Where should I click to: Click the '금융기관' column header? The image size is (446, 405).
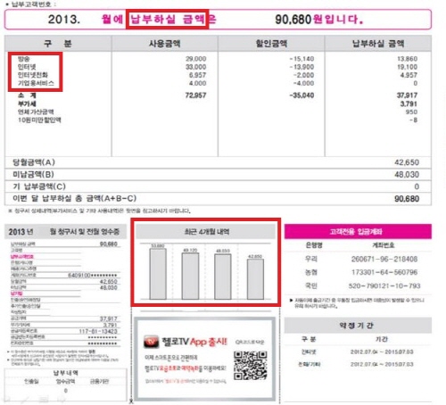(x=99, y=381)
